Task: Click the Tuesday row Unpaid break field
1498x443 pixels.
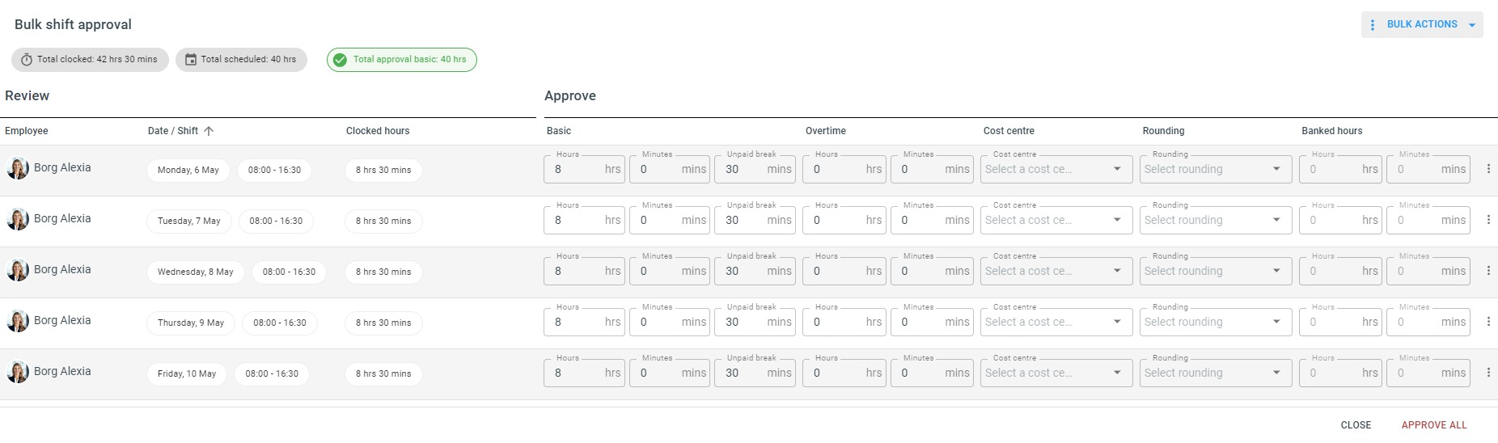Action: coord(755,220)
